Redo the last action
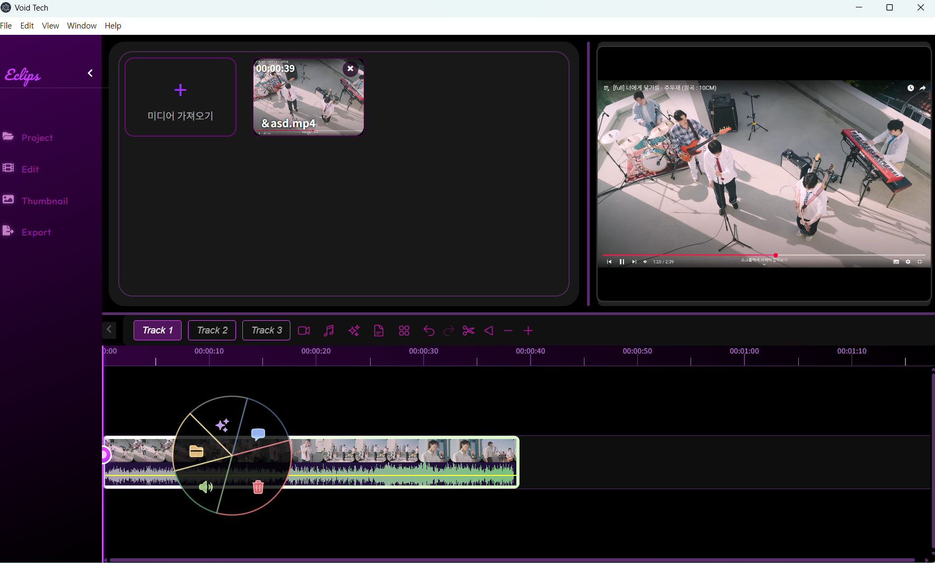Image resolution: width=935 pixels, height=563 pixels. pos(449,331)
